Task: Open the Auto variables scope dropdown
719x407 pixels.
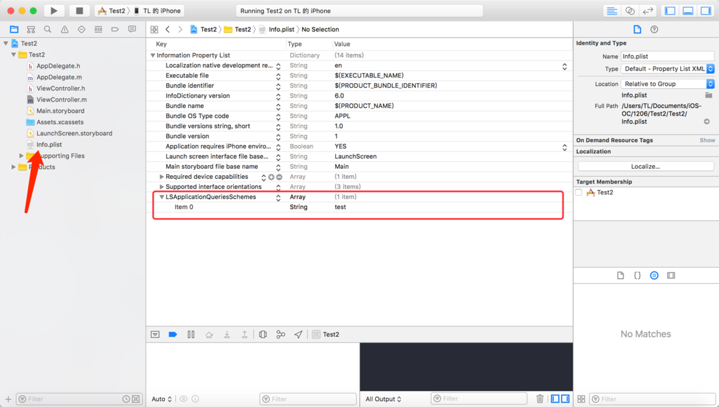Action: (x=161, y=399)
